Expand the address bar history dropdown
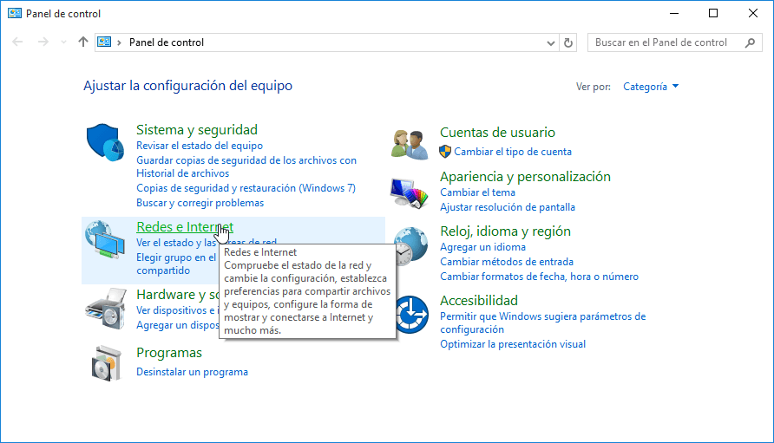The image size is (774, 443). 551,43
